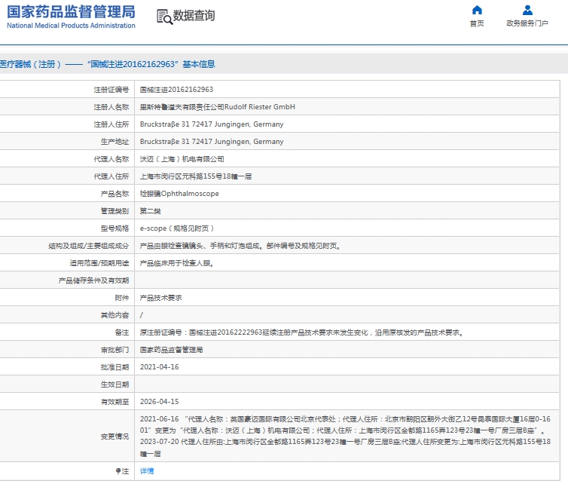The width and height of the screenshot is (568, 484).
Task: Click the National Medical Products Administration subtitle
Action: click(x=72, y=26)
